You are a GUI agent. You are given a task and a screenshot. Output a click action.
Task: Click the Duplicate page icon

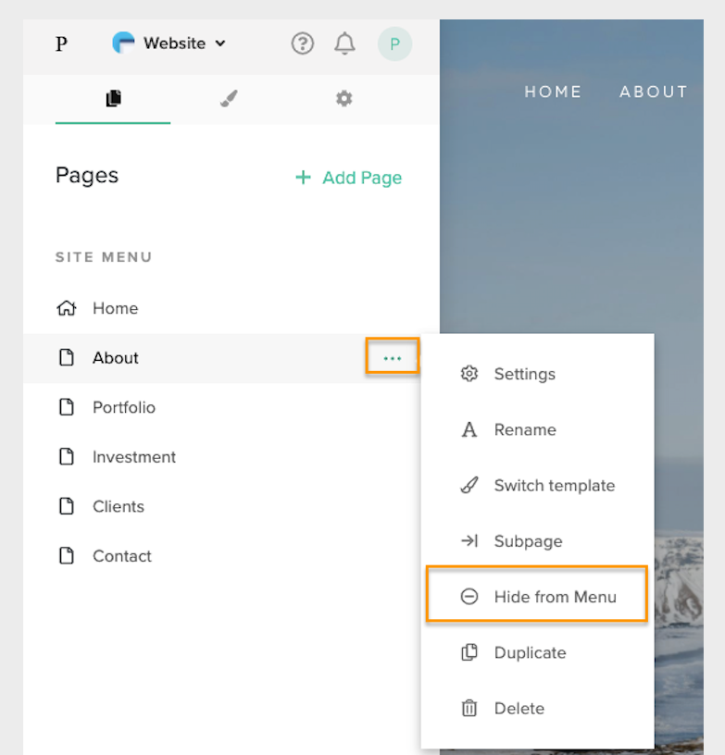(469, 652)
